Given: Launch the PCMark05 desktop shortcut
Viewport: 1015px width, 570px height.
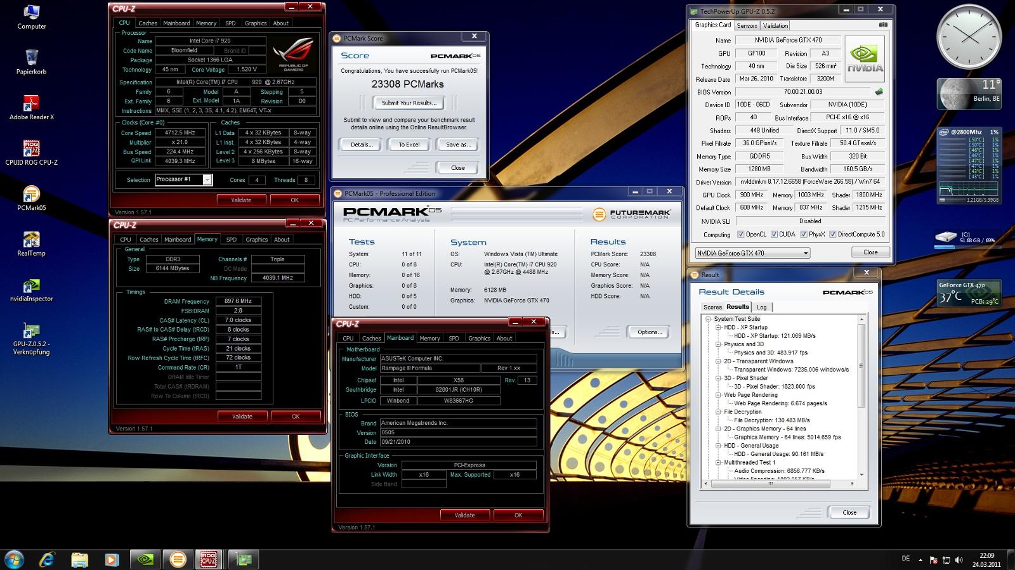Looking at the screenshot, I should point(31,198).
